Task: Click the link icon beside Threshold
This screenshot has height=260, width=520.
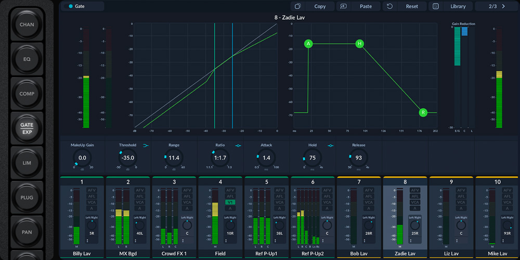Action: 146,145
